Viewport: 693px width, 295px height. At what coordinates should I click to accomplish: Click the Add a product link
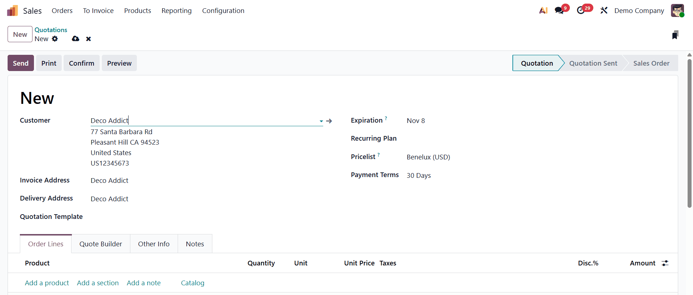(47, 283)
